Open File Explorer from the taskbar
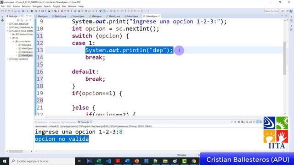The width and height of the screenshot is (294, 165). pos(165,161)
